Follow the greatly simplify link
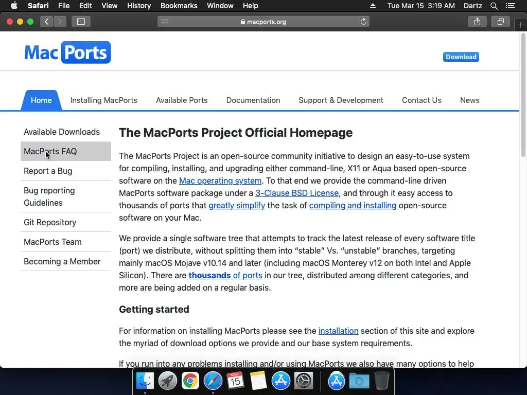527x395 pixels. 237,206
